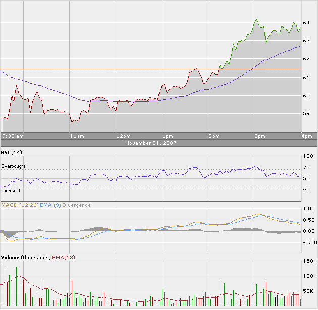This screenshot has height=310, width=318.
Task: Select the EMA(13) volume legend label
Action: tap(62, 257)
